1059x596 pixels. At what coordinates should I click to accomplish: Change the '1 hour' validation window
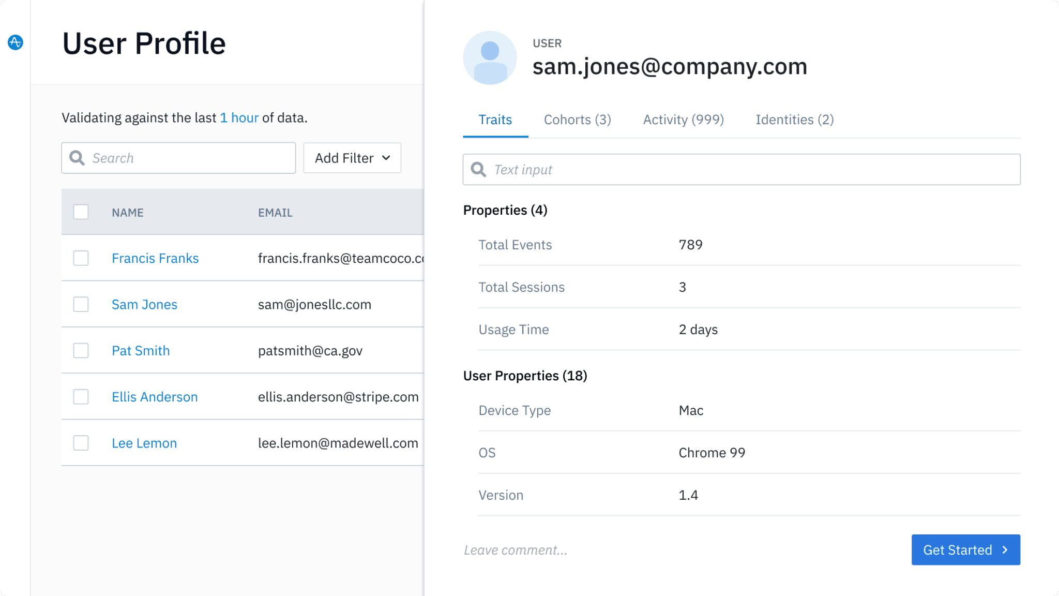click(x=239, y=117)
